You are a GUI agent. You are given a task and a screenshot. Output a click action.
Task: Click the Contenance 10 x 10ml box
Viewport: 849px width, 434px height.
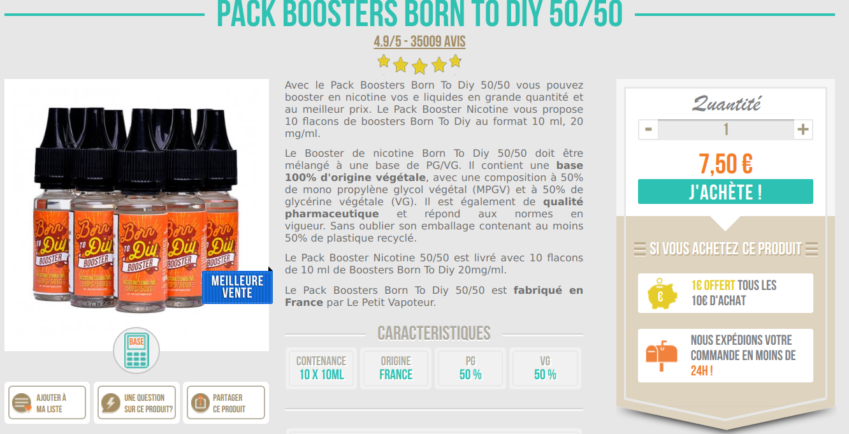(x=321, y=368)
